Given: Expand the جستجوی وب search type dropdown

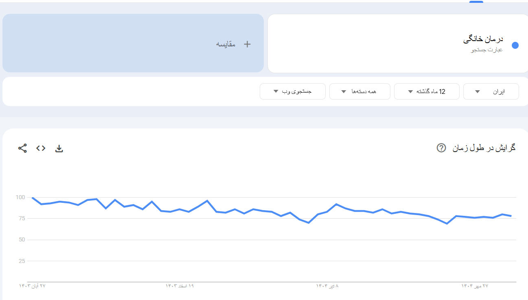Looking at the screenshot, I should tap(293, 91).
